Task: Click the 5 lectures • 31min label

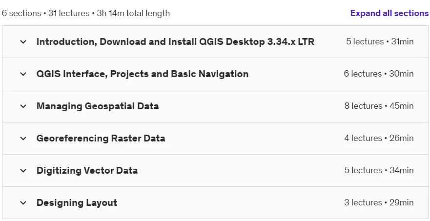Action: [x=380, y=41]
